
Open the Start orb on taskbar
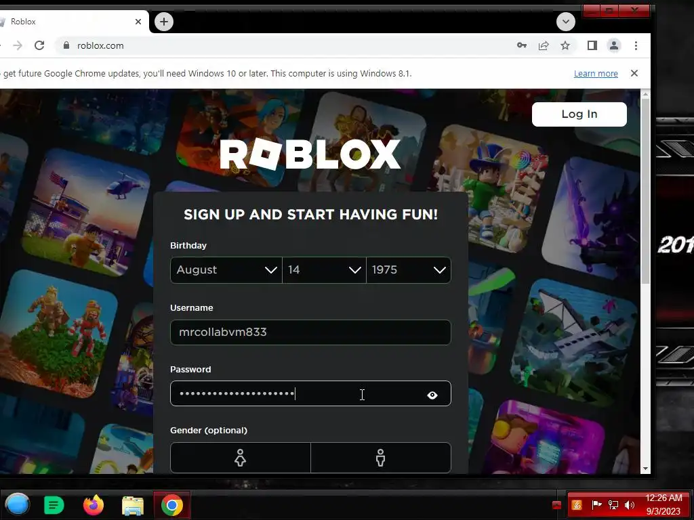[17, 504]
